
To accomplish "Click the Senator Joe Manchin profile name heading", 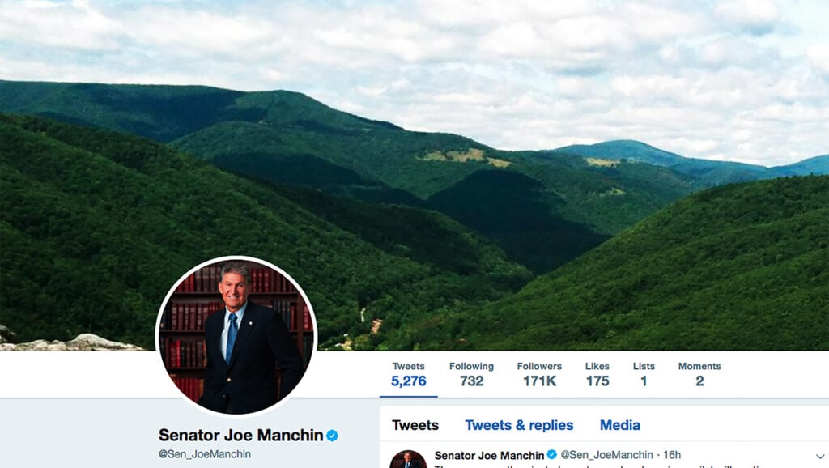I will coord(240,436).
